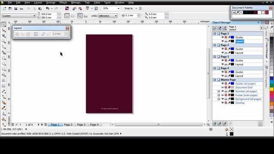The image size is (274, 154).
Task: Open the Units millimeters dropdown
Action: coord(116,16)
